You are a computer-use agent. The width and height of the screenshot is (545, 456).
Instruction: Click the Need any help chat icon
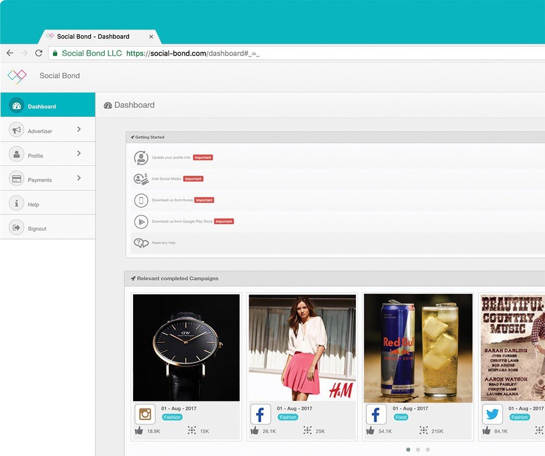coord(141,243)
